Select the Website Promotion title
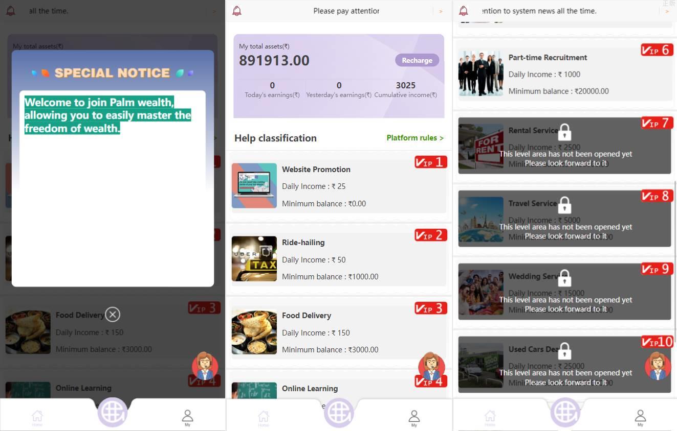The width and height of the screenshot is (677, 431). tap(316, 170)
